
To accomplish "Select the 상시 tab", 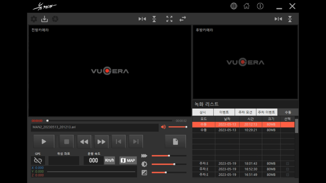I will click(x=203, y=112).
